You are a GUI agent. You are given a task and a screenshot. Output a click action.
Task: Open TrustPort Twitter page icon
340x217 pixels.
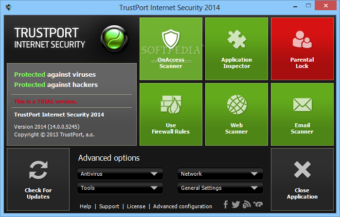tap(235, 204)
